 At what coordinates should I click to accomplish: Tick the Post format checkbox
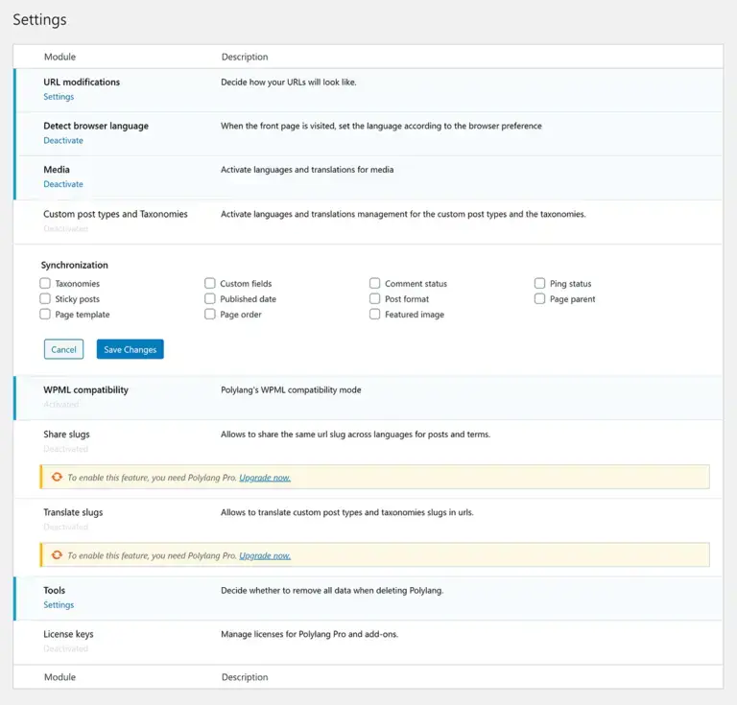[374, 298]
